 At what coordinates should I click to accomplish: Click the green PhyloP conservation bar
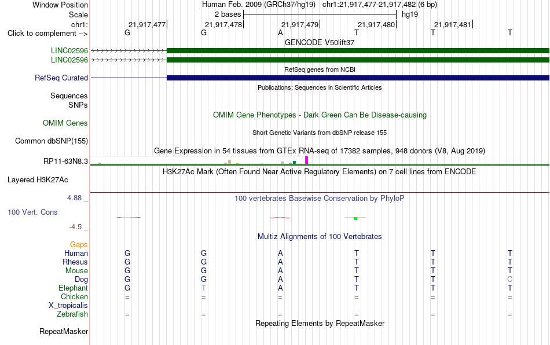pyautogui.click(x=355, y=218)
